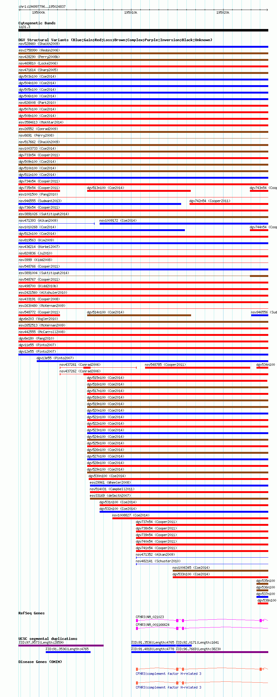Select the nsv471352 (Alkan2009) label
The height and width of the screenshot is (697, 277).
(x=155, y=554)
